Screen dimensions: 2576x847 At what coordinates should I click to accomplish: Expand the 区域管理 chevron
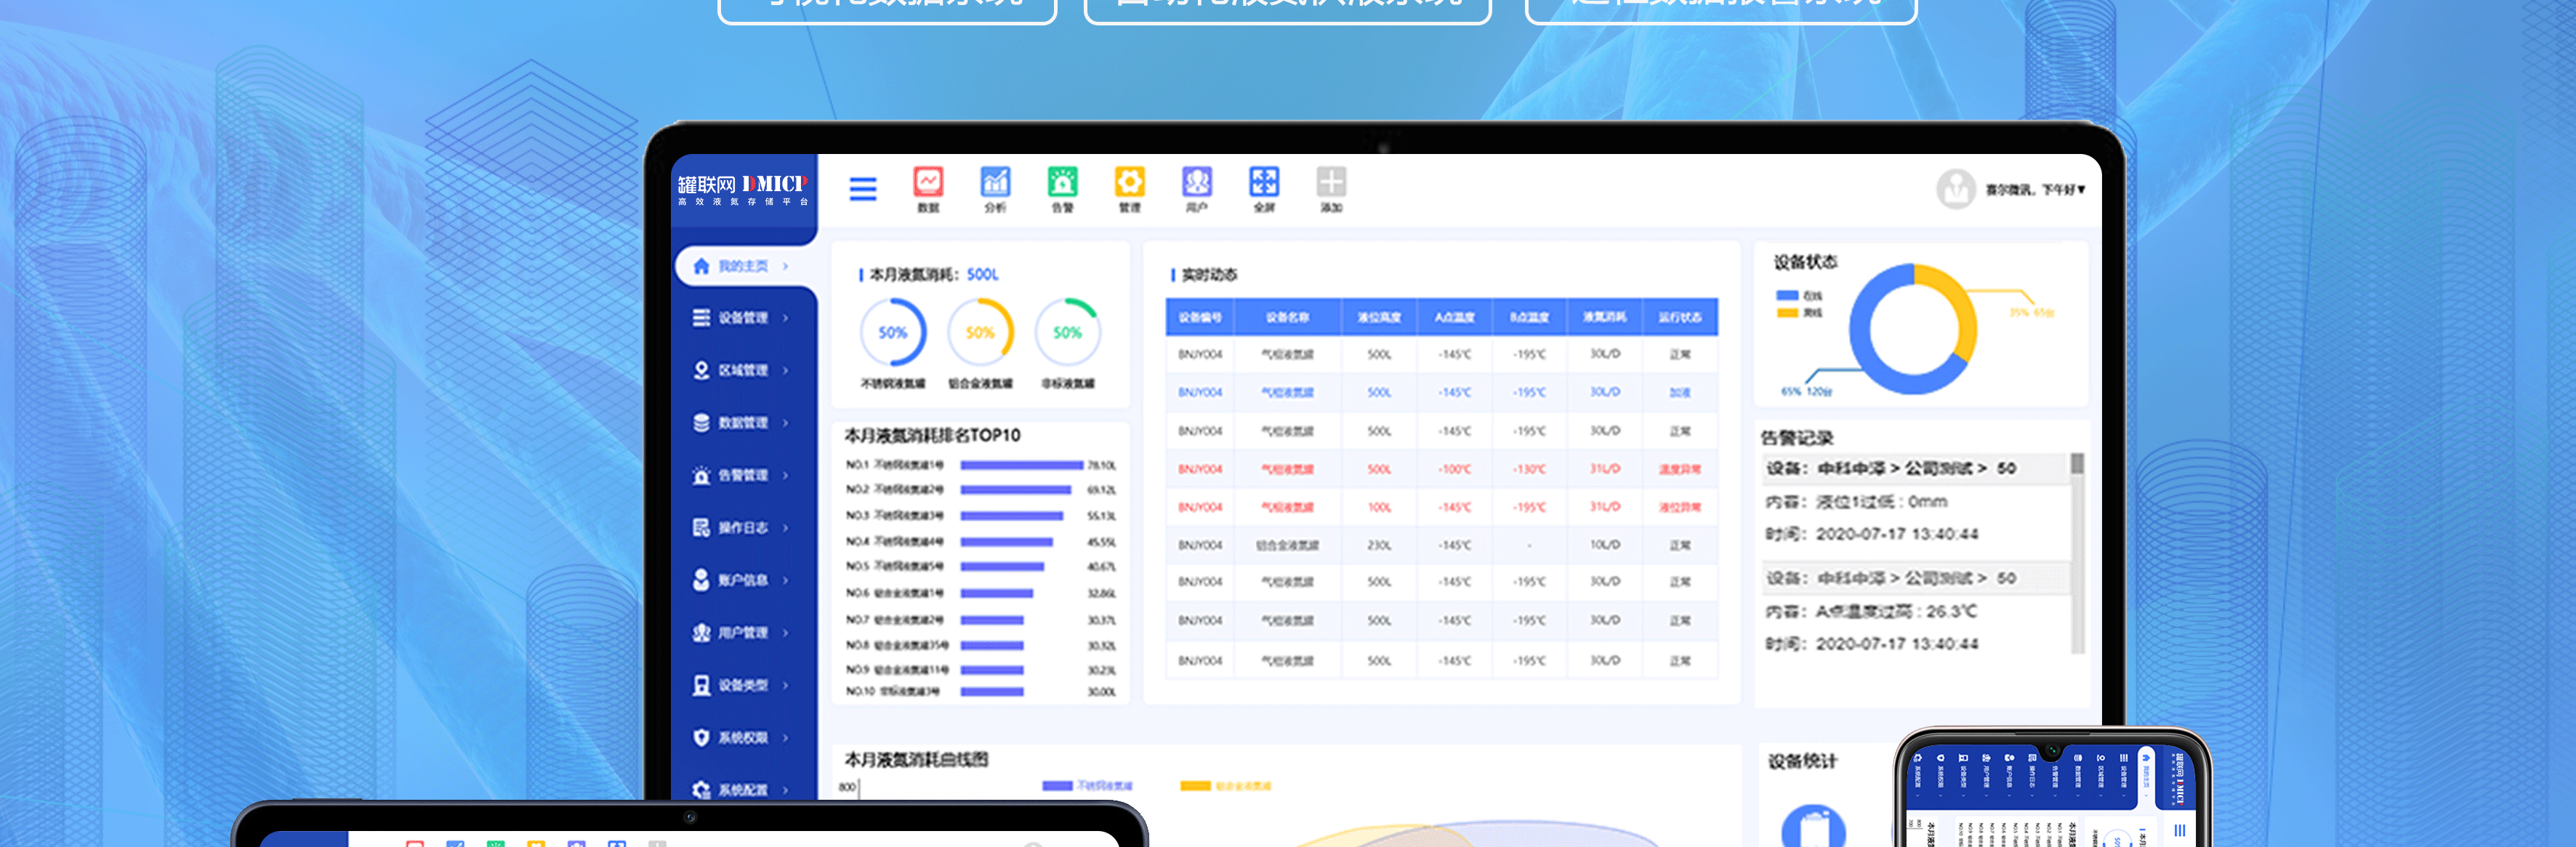(786, 370)
